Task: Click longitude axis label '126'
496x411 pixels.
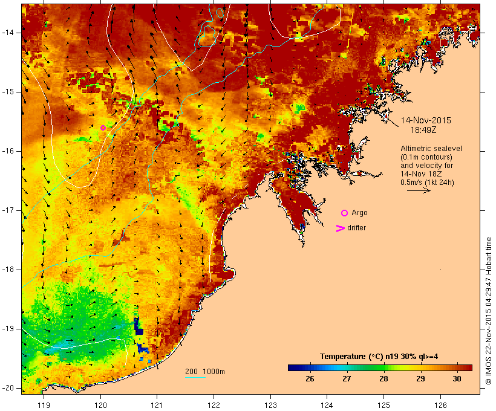Action: pyautogui.click(x=440, y=405)
